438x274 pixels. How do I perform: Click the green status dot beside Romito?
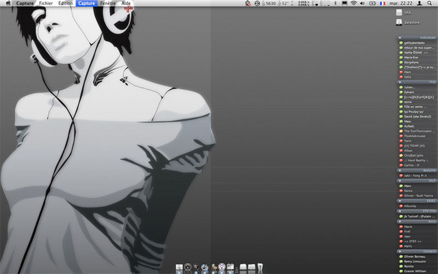(401, 266)
